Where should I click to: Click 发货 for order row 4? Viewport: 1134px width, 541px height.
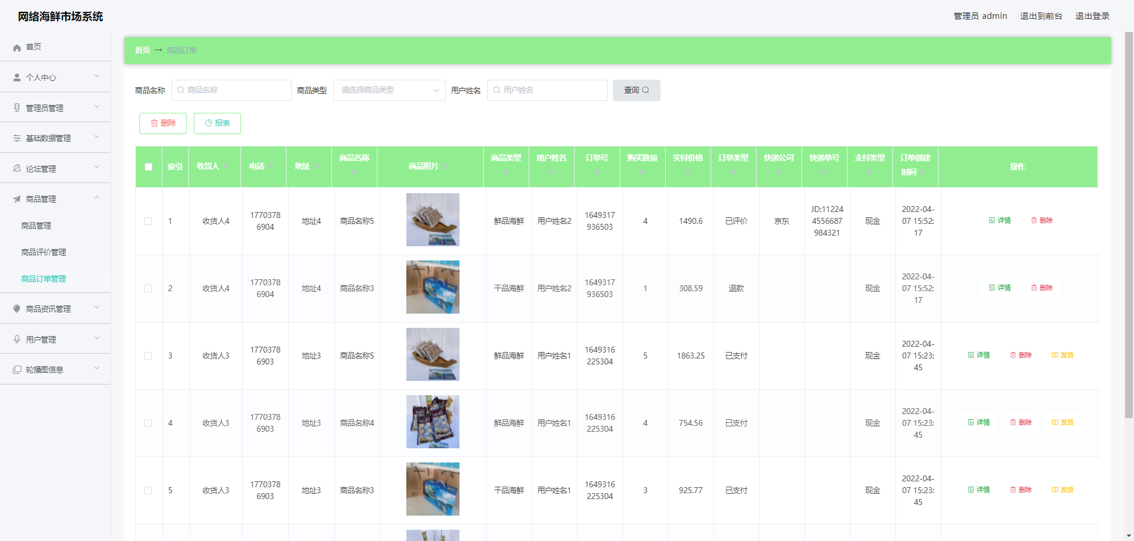coord(1063,422)
